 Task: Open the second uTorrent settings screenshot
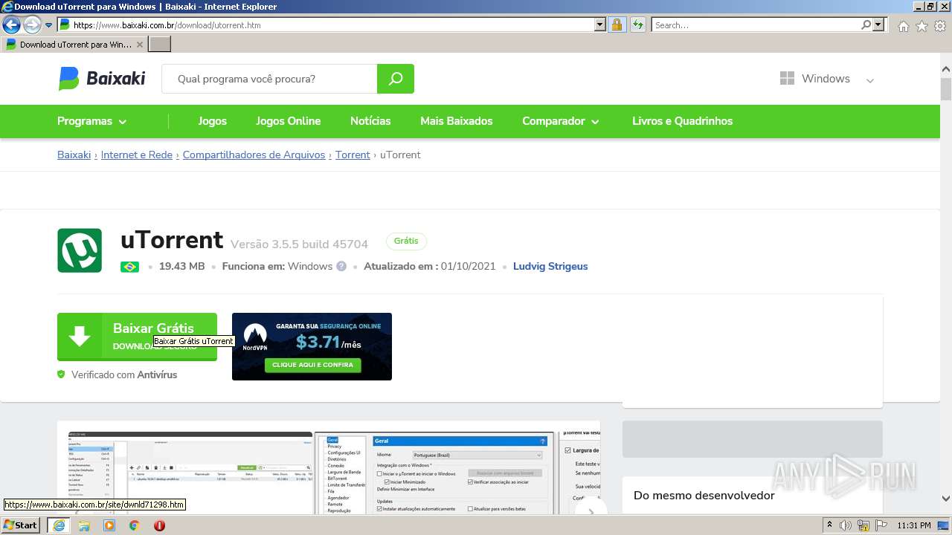(x=434, y=473)
